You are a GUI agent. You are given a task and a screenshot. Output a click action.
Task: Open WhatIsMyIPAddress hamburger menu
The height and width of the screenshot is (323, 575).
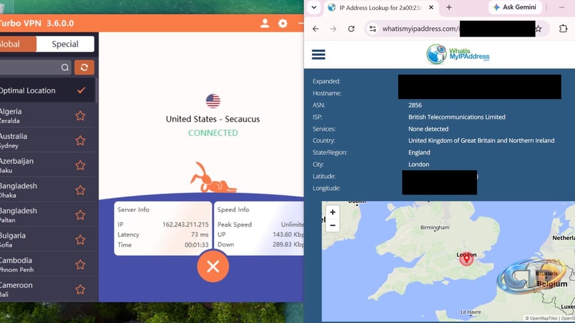click(318, 54)
